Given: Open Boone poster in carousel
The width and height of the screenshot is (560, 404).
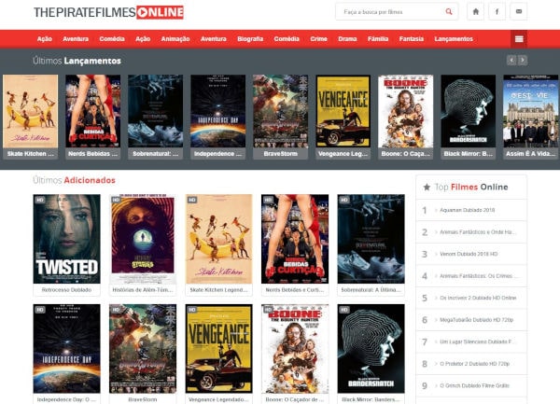Looking at the screenshot, I should (x=405, y=111).
